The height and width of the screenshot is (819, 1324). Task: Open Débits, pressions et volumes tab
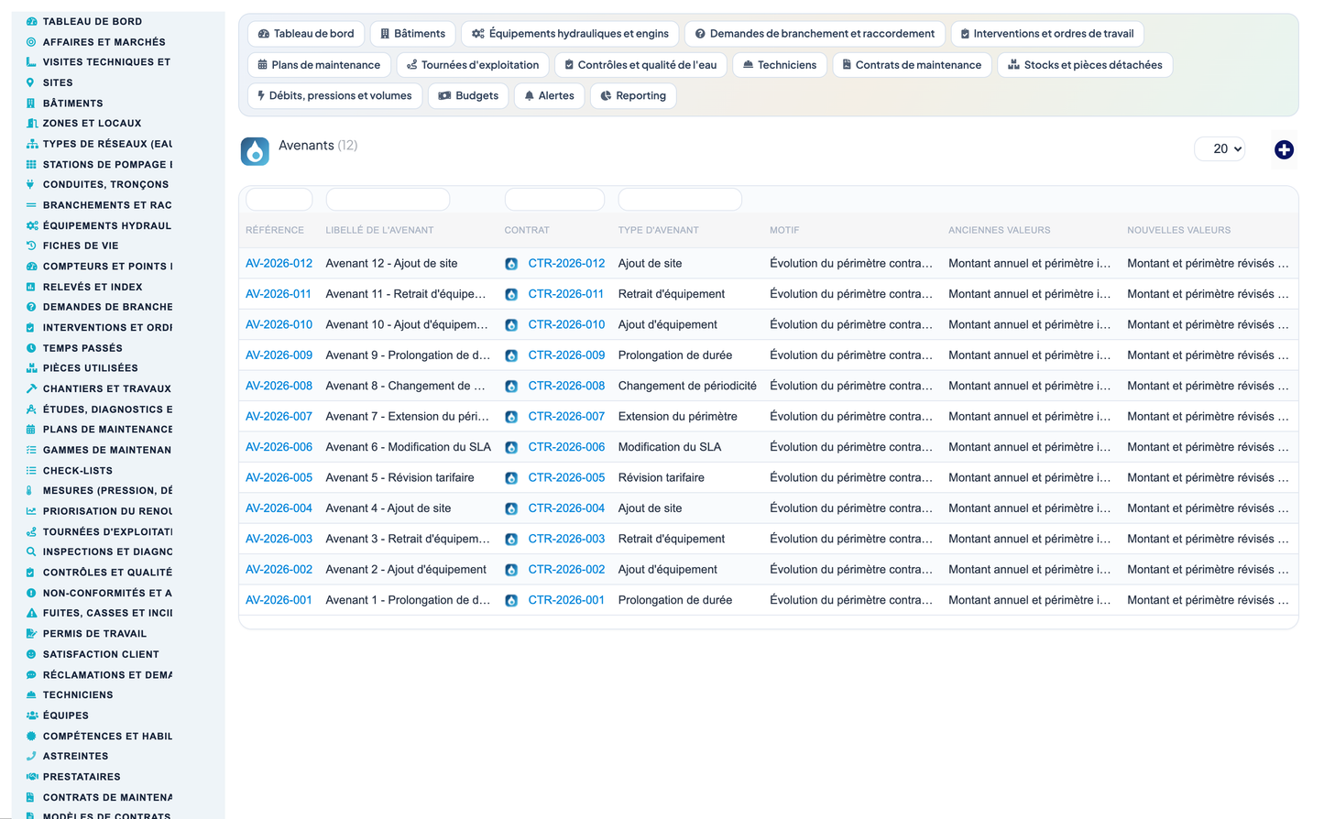334,96
